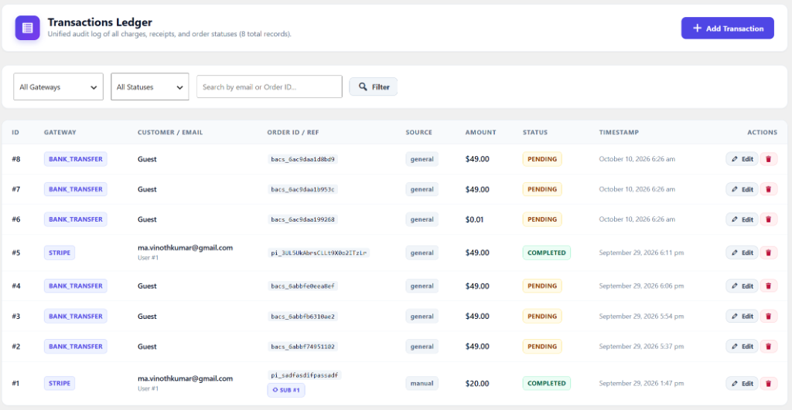The width and height of the screenshot is (792, 410).
Task: Edit transaction #6
Action: point(742,219)
